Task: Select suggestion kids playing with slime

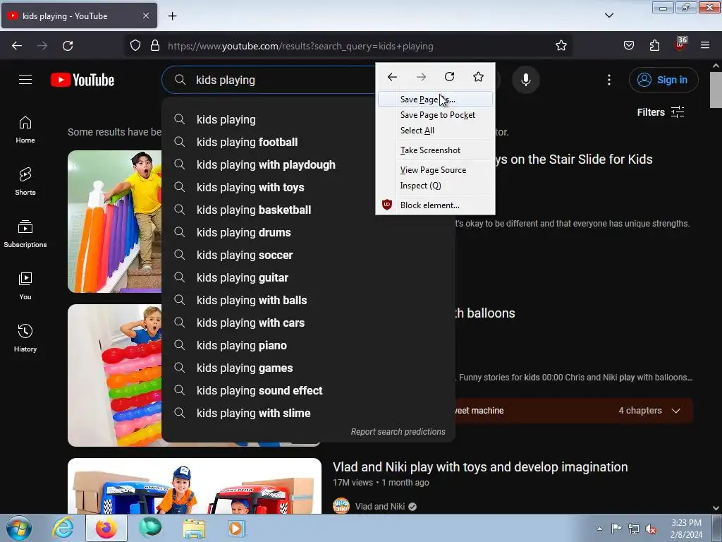Action: pyautogui.click(x=309, y=413)
